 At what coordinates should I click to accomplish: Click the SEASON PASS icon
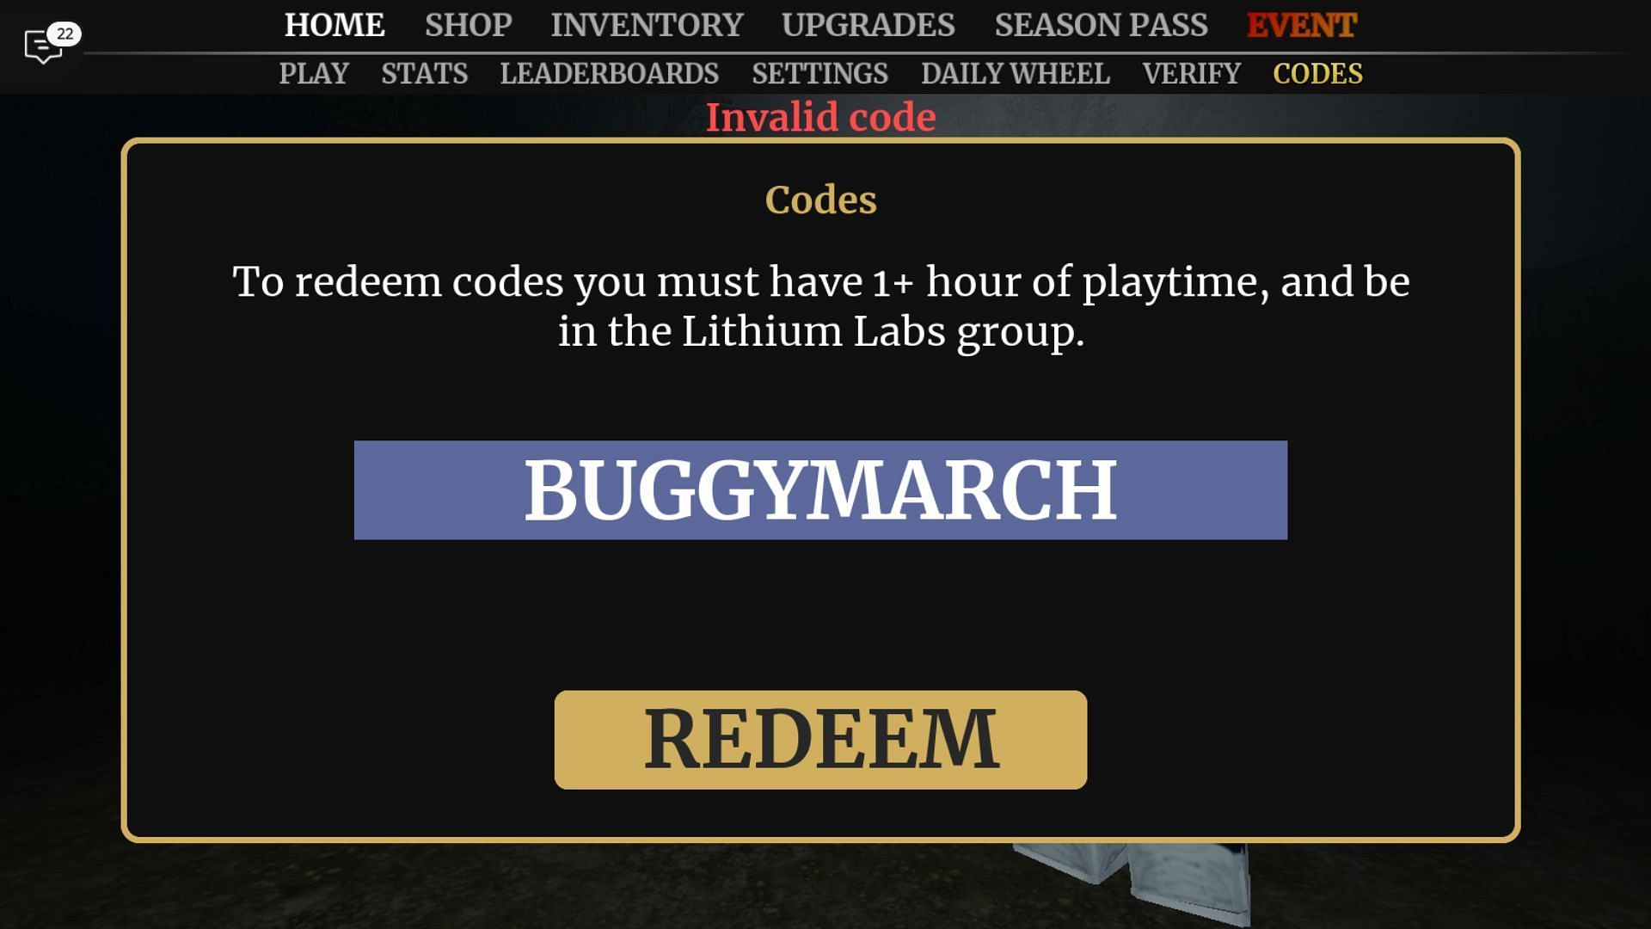coord(1101,24)
